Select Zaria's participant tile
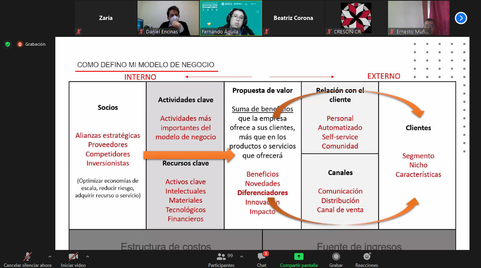Viewport: 481px width, 268px height. (106, 18)
